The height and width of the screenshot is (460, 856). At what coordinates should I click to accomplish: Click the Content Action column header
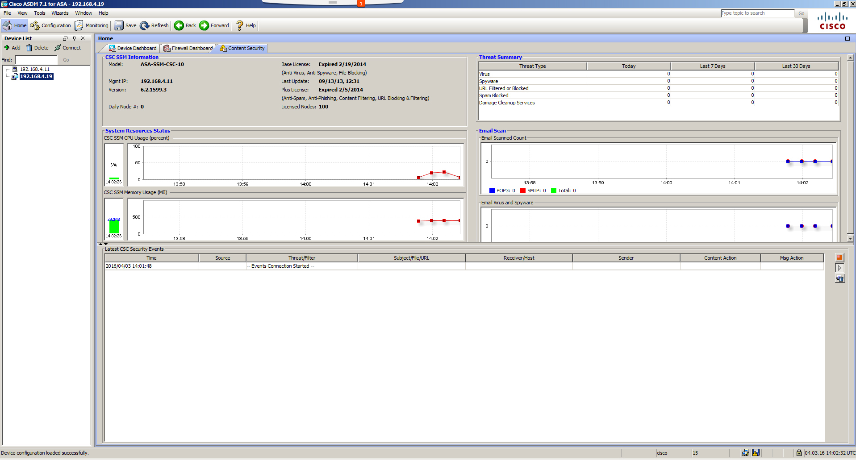720,258
